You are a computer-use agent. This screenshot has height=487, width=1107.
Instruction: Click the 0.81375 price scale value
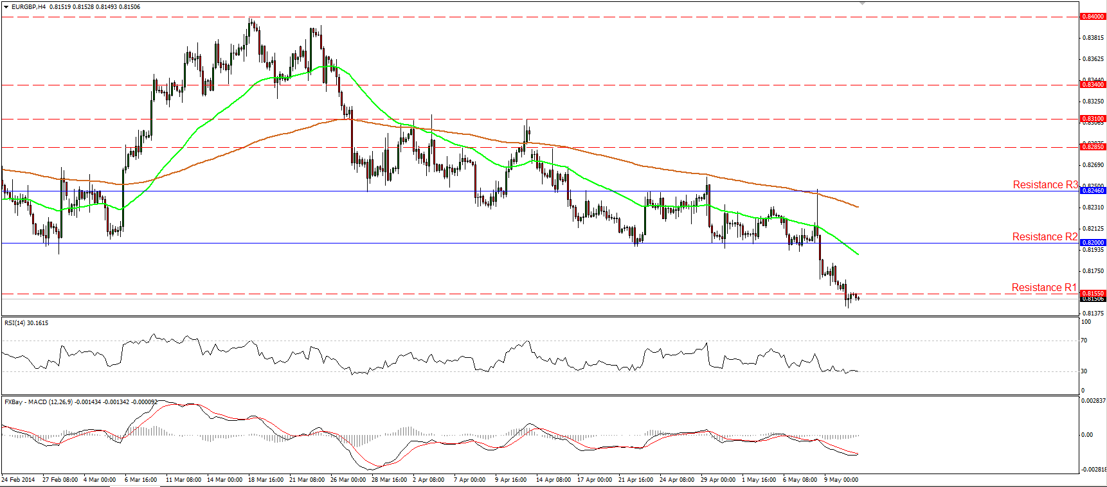pyautogui.click(x=1093, y=314)
